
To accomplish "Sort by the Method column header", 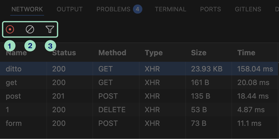I will pyautogui.click(x=112, y=53).
